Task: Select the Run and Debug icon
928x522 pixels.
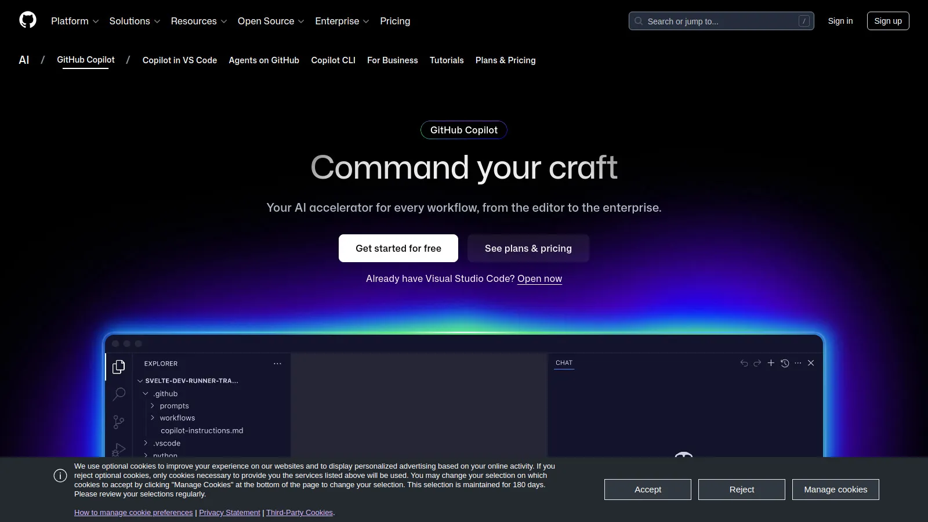Action: tap(119, 449)
